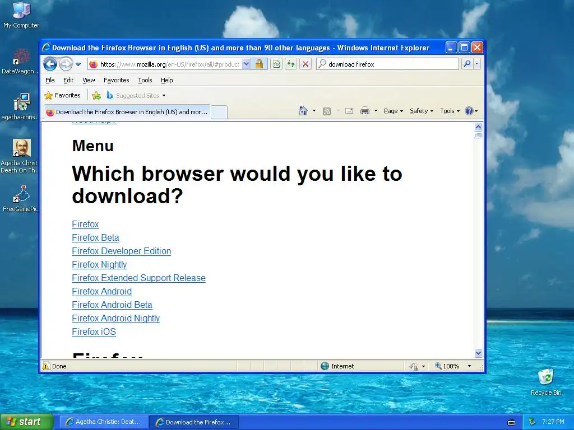Open the Page command menu
The height and width of the screenshot is (430, 574).
coord(393,111)
